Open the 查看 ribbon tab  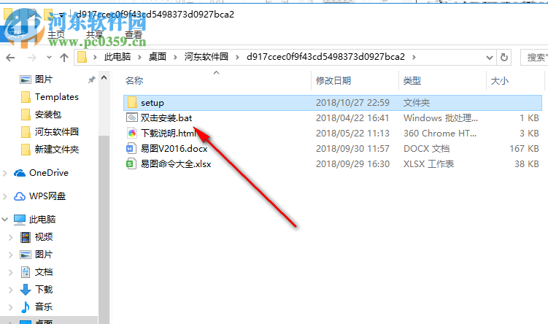tap(134, 35)
